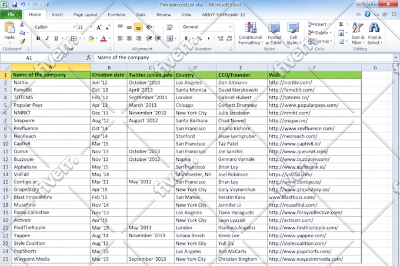
Task: Open Format as Table gallery
Action: tap(274, 33)
